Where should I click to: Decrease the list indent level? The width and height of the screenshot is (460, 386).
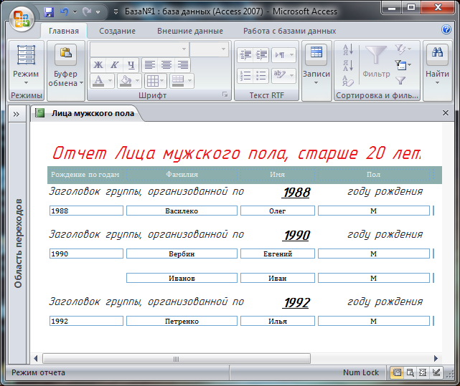click(245, 54)
